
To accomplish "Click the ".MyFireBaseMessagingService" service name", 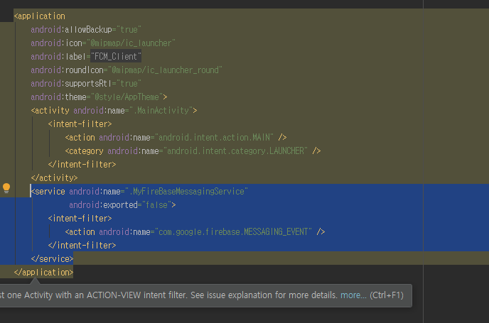I will point(186,191).
